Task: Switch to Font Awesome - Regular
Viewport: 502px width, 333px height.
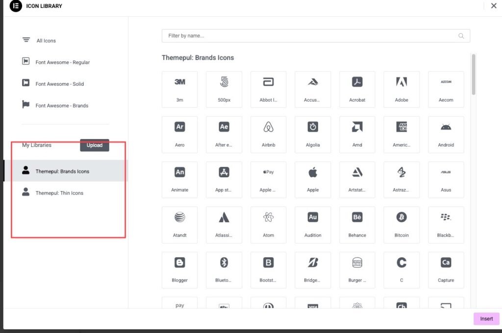Action: [56, 62]
